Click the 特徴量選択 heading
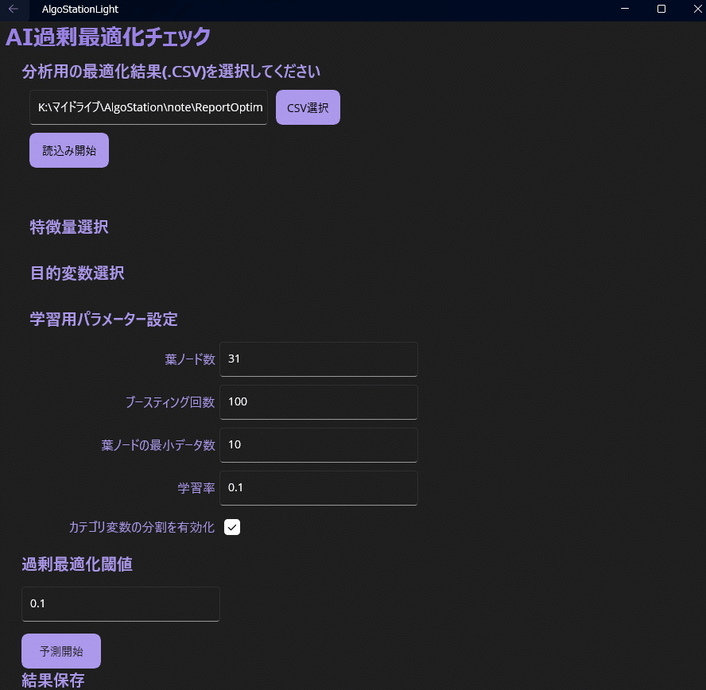The width and height of the screenshot is (706, 690). click(69, 227)
